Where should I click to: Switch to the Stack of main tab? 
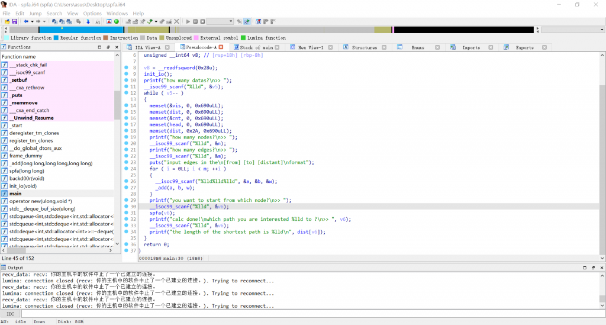(x=256, y=47)
